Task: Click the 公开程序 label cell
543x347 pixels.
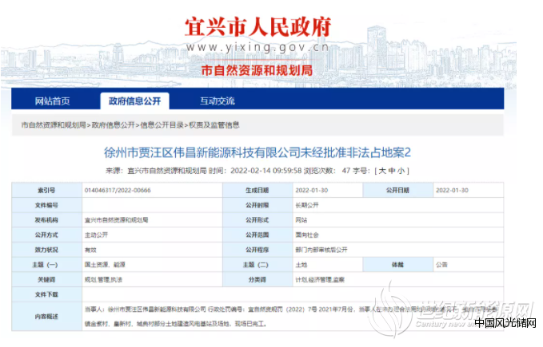Action: (x=258, y=250)
